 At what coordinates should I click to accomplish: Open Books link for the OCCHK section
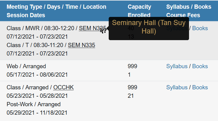(x=200, y=88)
